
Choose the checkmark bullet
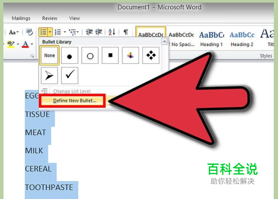click(69, 76)
